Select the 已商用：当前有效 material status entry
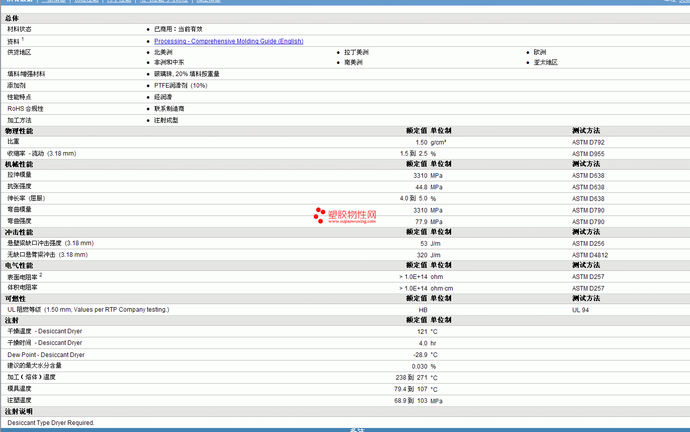 (178, 29)
